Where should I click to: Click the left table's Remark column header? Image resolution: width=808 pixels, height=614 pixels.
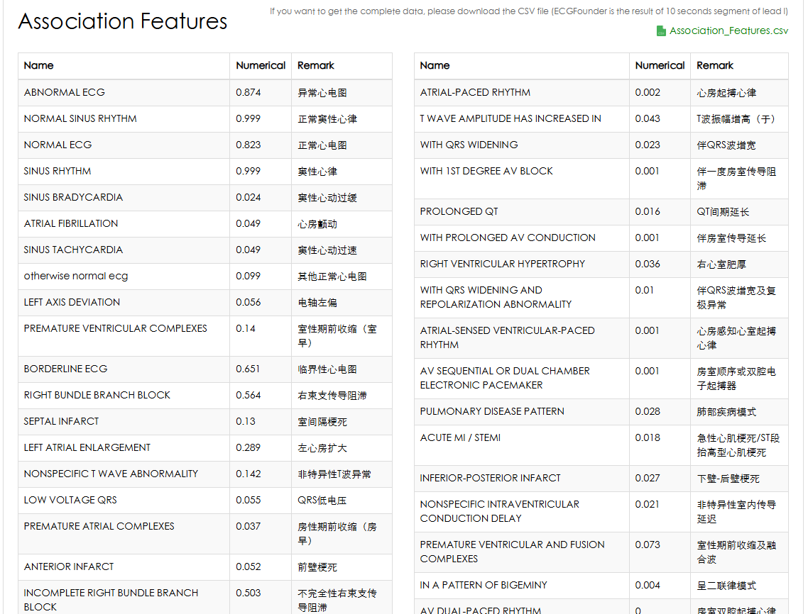click(316, 65)
